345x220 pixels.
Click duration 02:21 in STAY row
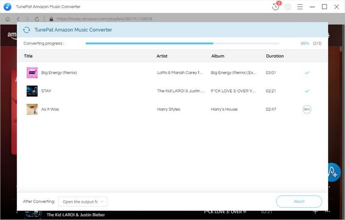tap(271, 91)
